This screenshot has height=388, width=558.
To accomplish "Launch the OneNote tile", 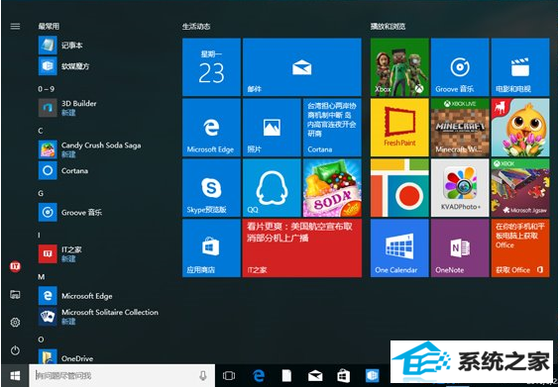I will point(460,248).
